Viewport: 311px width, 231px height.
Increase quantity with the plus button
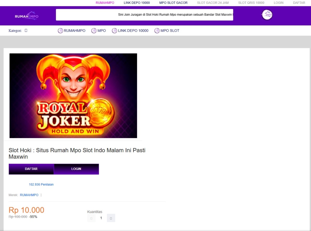coord(111,218)
